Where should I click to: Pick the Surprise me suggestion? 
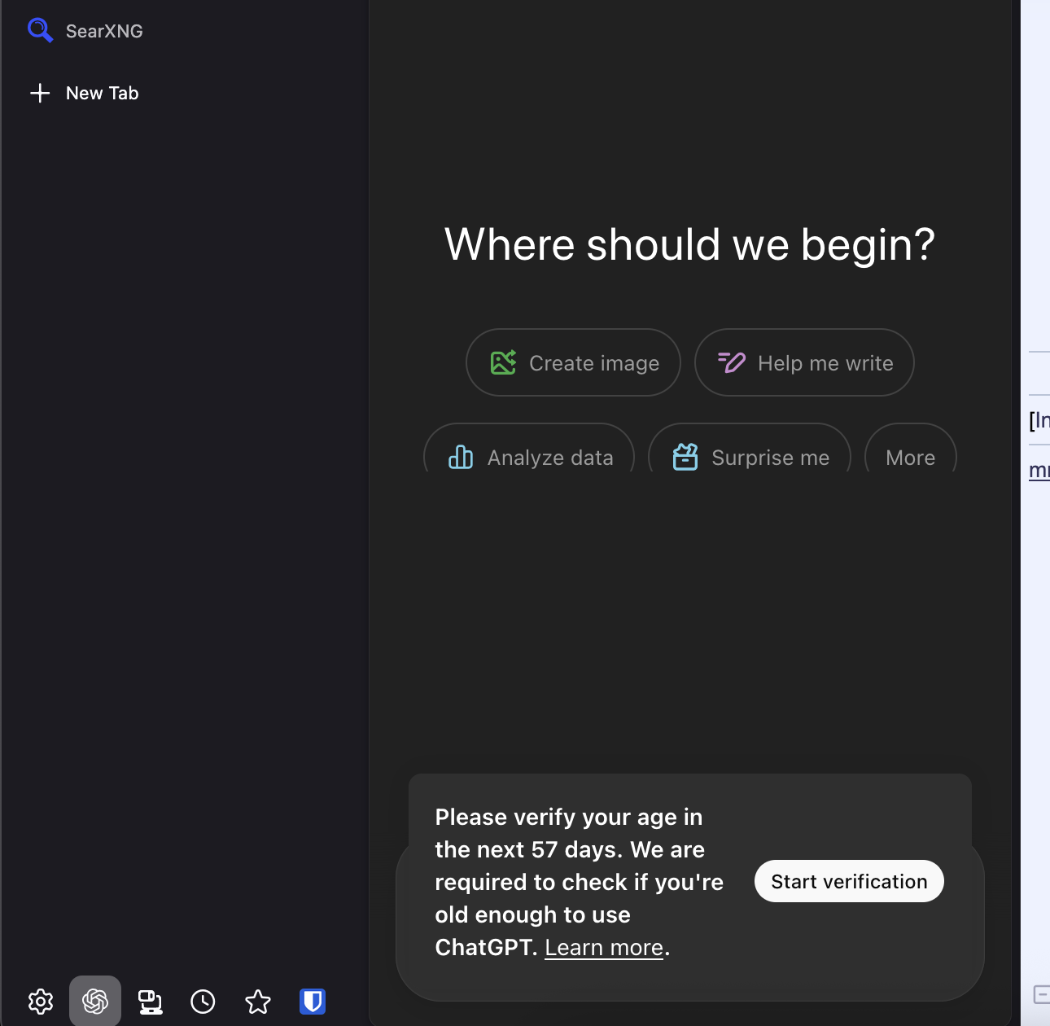click(x=750, y=448)
